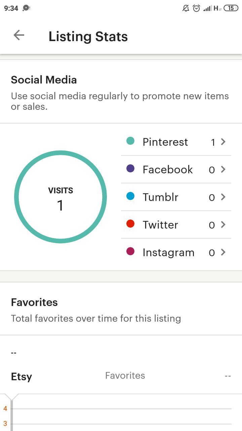The image size is (242, 431).
Task: Expand the Facebook row chevron
Action: [x=223, y=169]
